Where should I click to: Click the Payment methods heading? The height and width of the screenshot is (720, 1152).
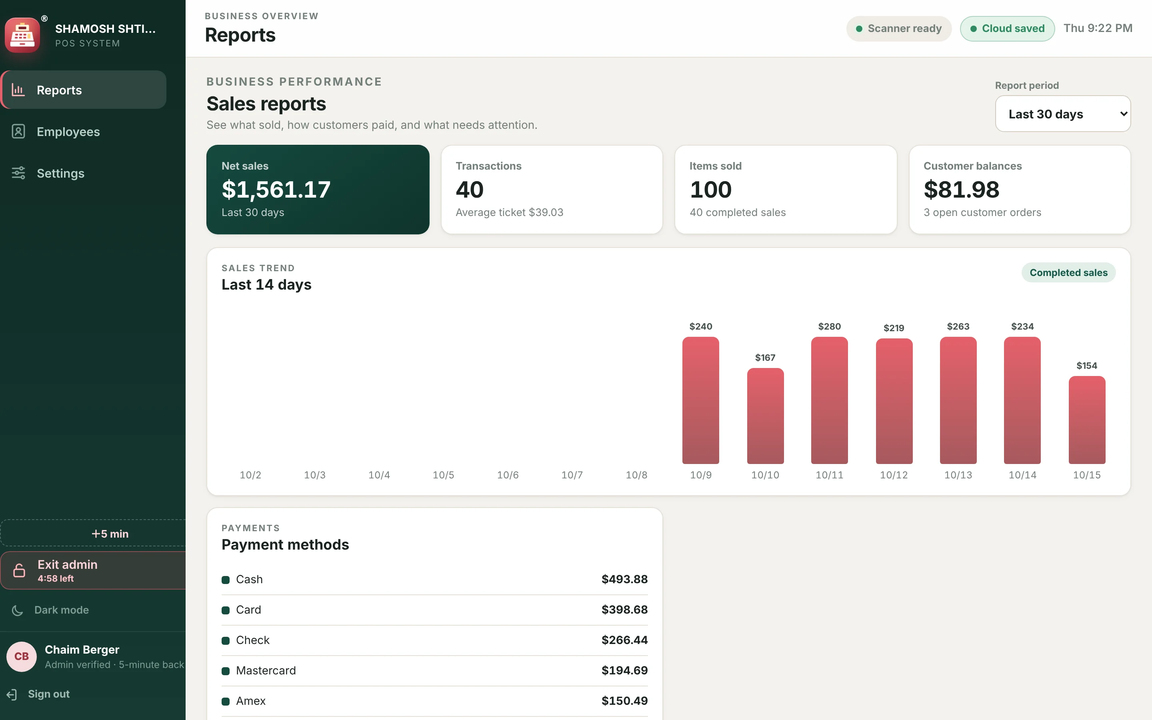(285, 544)
